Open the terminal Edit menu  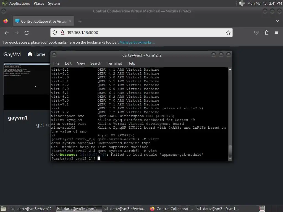tap(68, 63)
